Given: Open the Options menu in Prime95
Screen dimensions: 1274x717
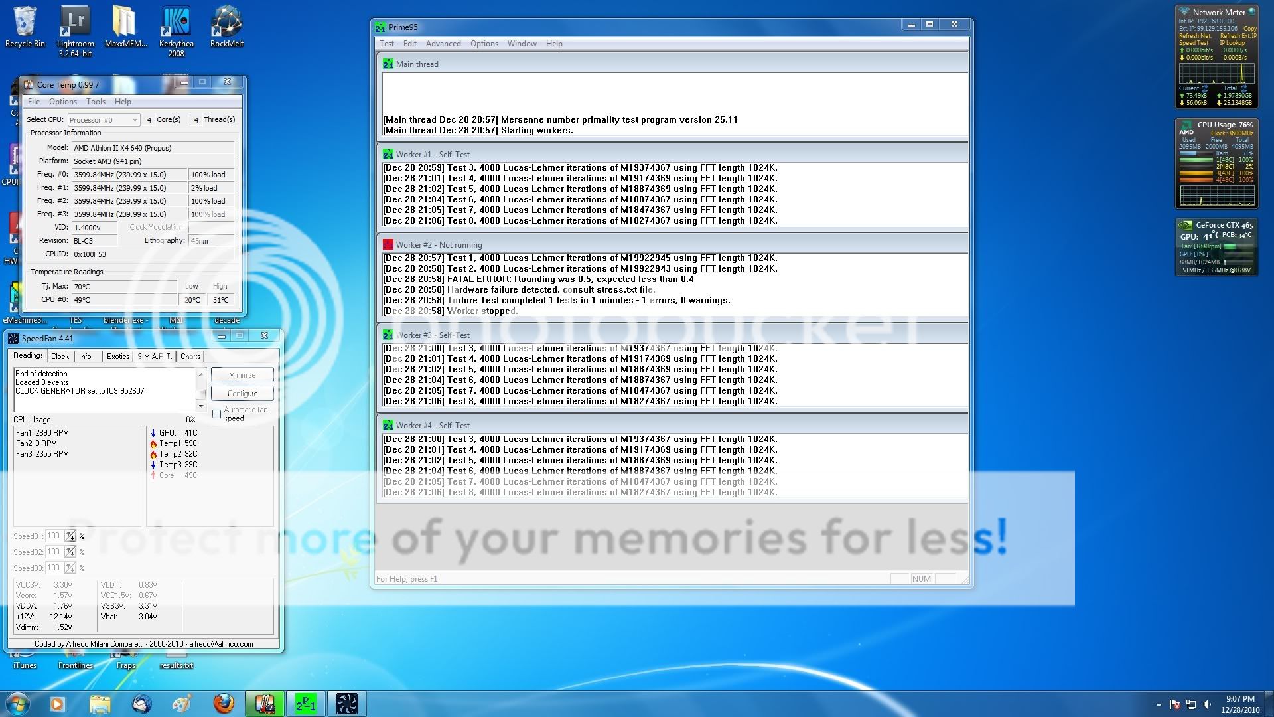Looking at the screenshot, I should tap(484, 44).
